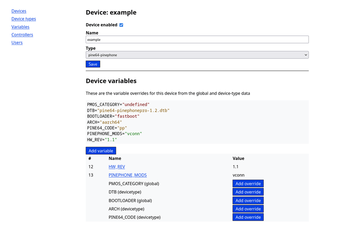Click row number 13 in variables table
The image size is (363, 225).
(91, 175)
